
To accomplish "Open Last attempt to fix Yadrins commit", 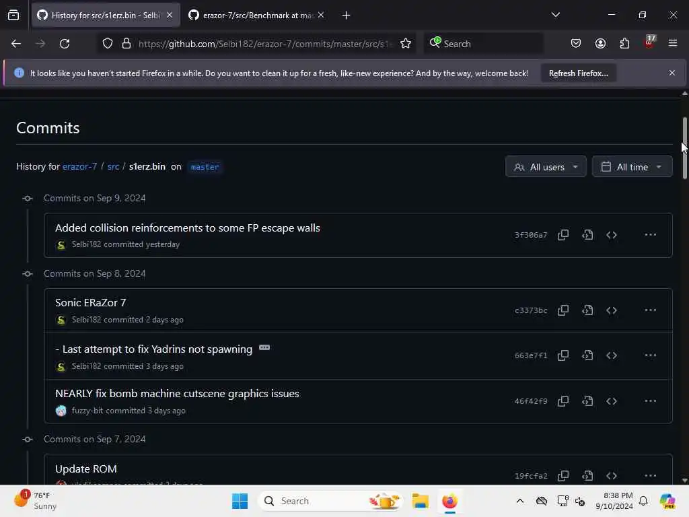I will coord(154,349).
